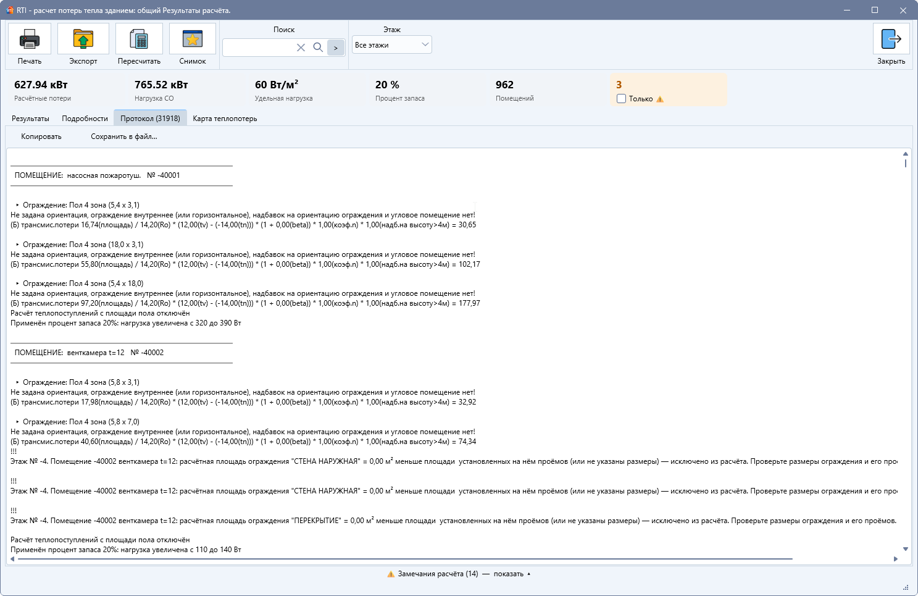The width and height of the screenshot is (918, 596).
Task: Click the vertical scrollbar down arrow
Action: pyautogui.click(x=906, y=548)
